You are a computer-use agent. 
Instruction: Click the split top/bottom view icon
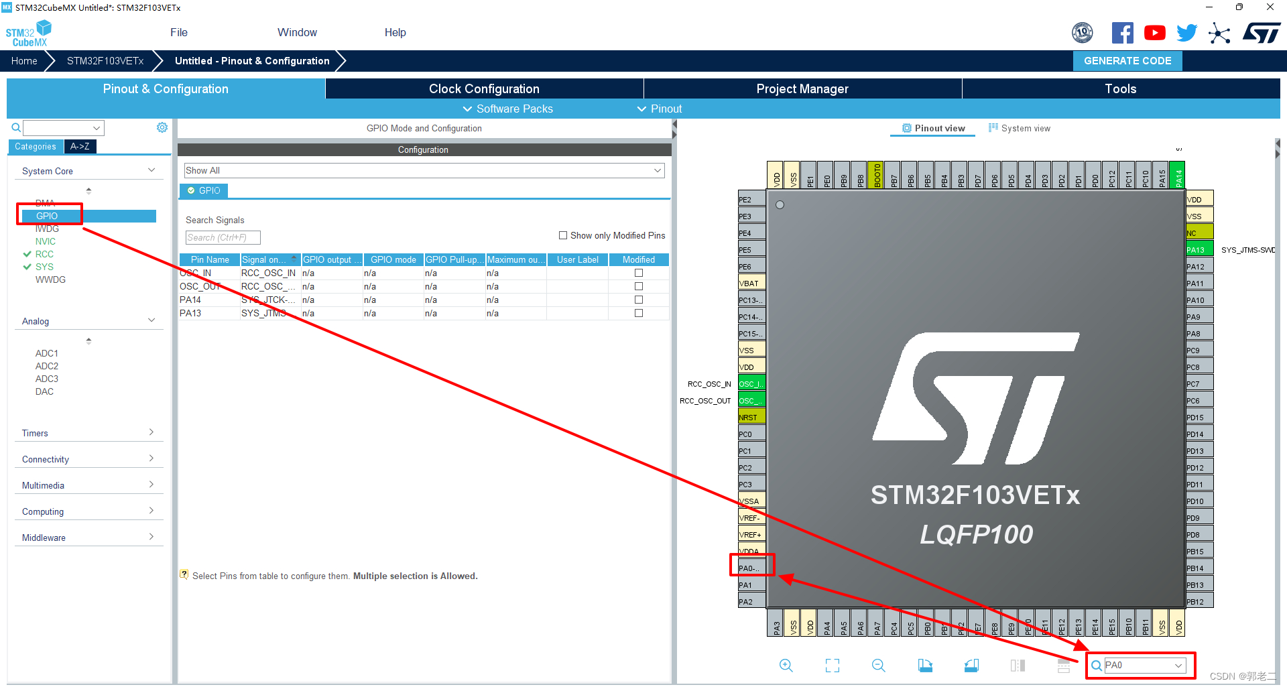coord(1064,666)
